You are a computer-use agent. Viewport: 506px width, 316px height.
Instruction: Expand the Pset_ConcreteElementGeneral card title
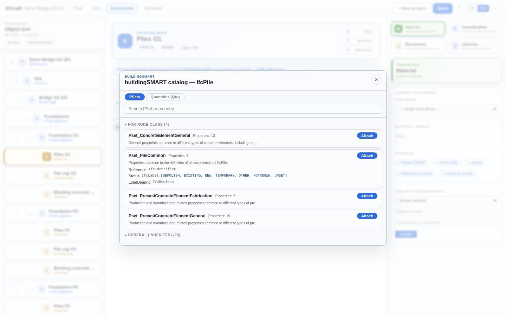click(159, 136)
